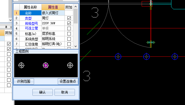
Task: Click the first blue downlight symbol on drawing
Action: tap(118, 57)
